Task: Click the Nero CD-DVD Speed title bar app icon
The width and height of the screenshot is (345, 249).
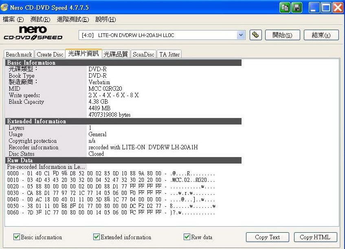Action: (x=4, y=7)
